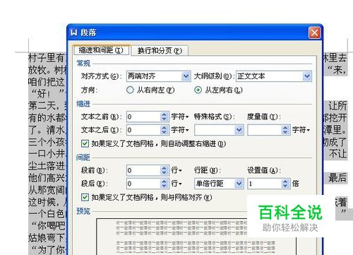Screen dimensions: 353x255
Task: Switch to 缩进和间距 tab
Action: coord(101,50)
